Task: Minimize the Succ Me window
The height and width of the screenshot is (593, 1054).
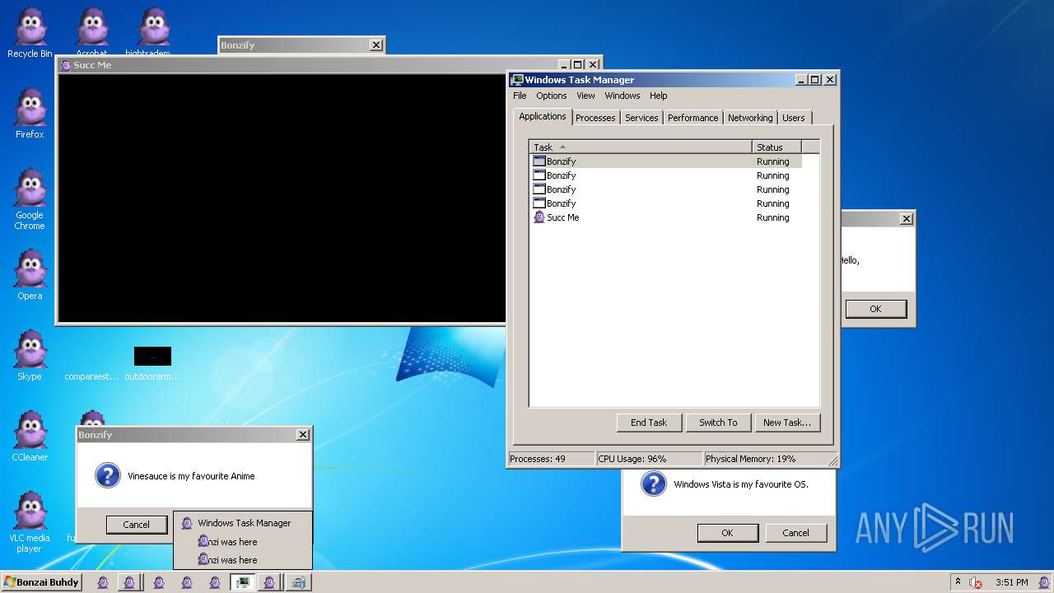Action: pyautogui.click(x=564, y=64)
